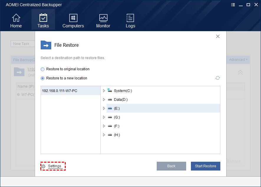Switch to the Home tab label
This screenshot has height=187, width=261.
point(16,26)
